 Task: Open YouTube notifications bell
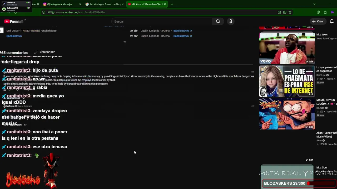(x=332, y=22)
